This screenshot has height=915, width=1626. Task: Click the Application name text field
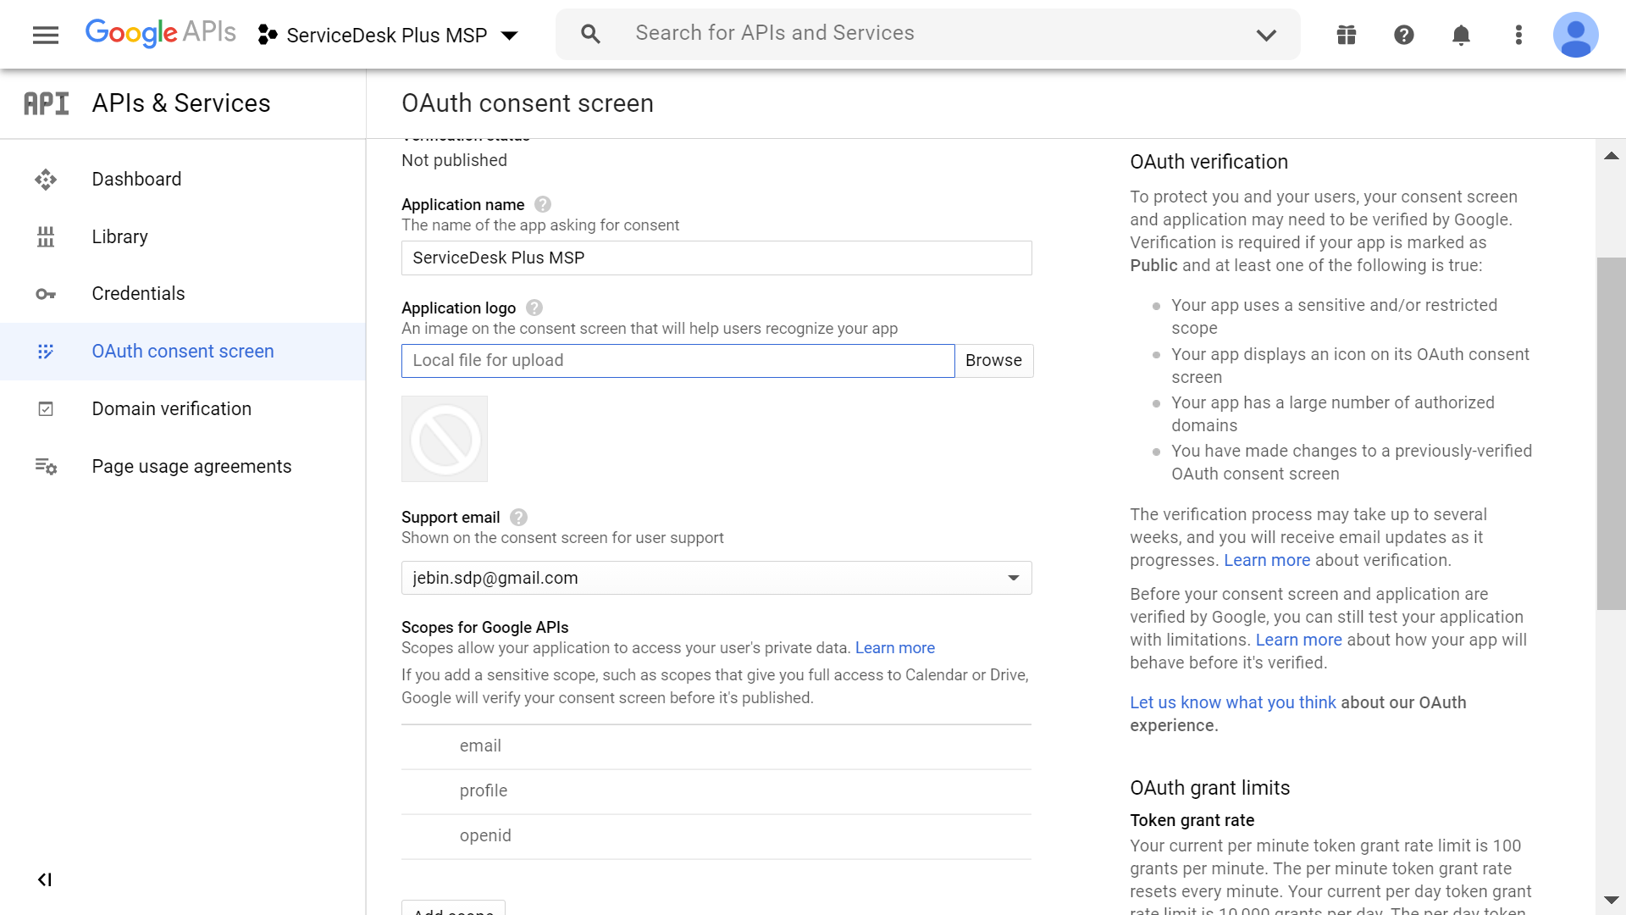[716, 258]
